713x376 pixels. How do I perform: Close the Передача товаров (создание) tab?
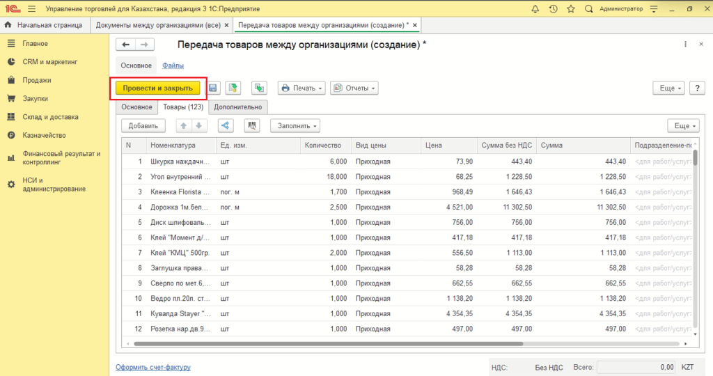point(415,26)
